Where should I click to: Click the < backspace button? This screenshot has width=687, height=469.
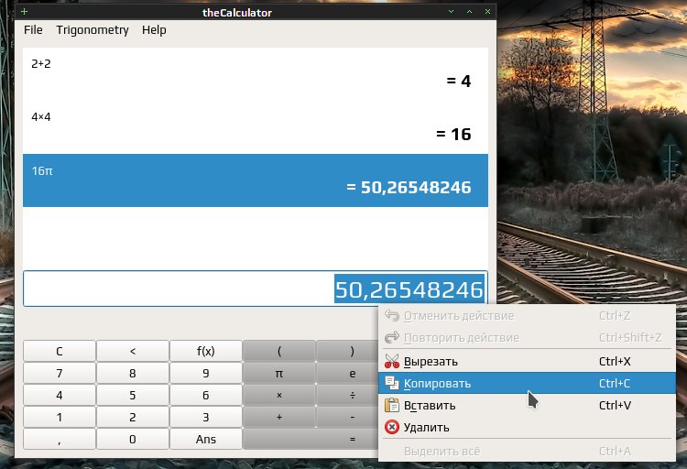132,351
